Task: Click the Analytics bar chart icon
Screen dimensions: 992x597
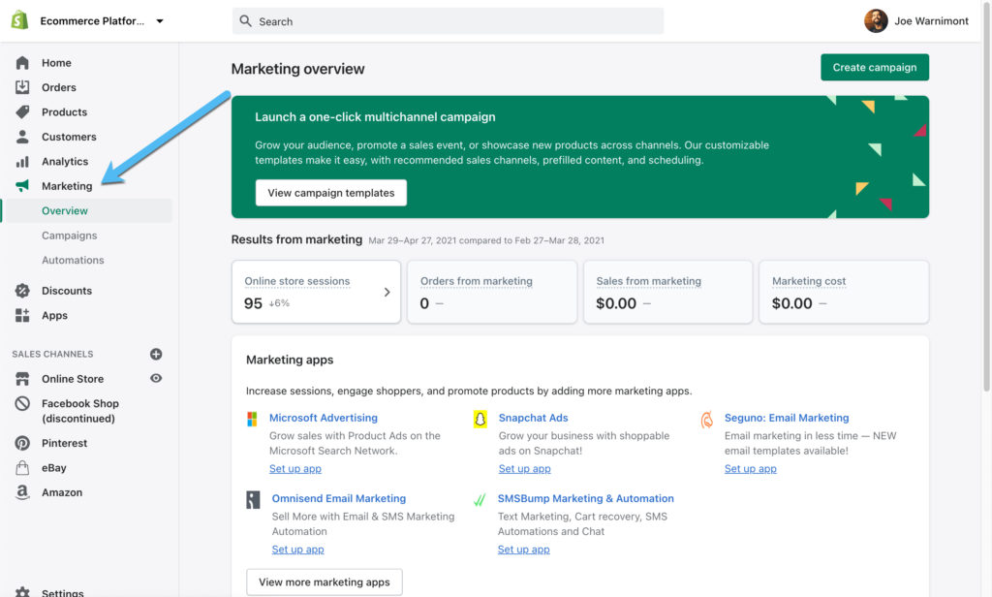Action: [x=23, y=162]
